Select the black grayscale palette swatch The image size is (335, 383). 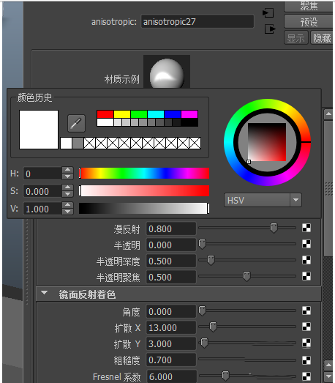point(189,122)
